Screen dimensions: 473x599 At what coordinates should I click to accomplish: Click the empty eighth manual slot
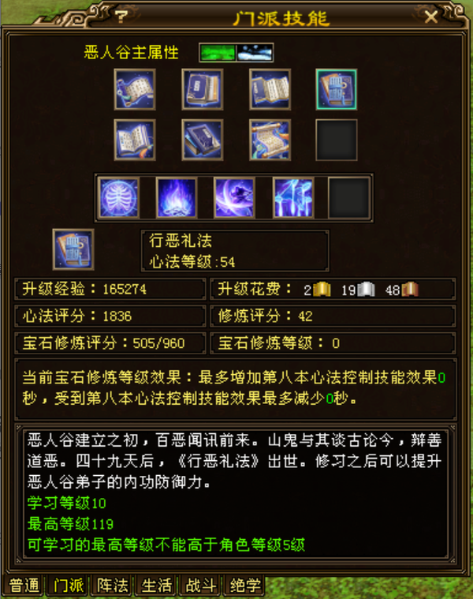337,140
